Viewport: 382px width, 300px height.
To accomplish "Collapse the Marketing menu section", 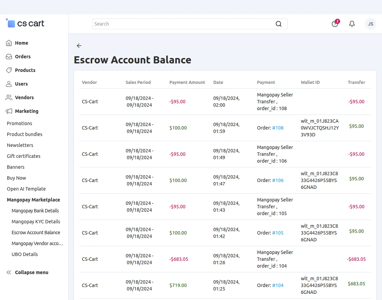I will [x=27, y=111].
